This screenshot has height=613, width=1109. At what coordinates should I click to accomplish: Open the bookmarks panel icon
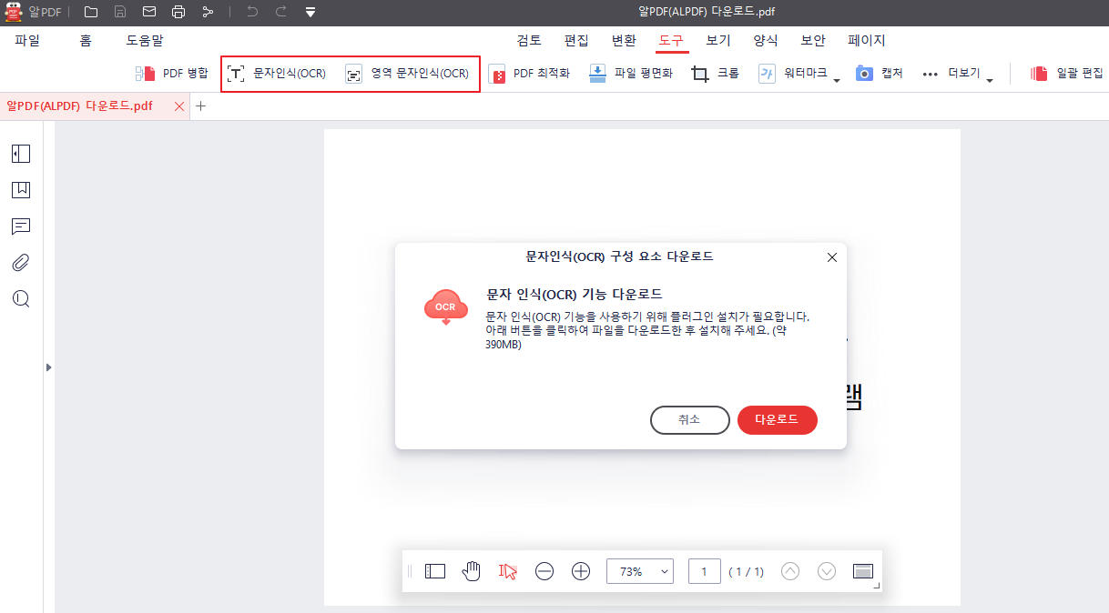click(20, 190)
